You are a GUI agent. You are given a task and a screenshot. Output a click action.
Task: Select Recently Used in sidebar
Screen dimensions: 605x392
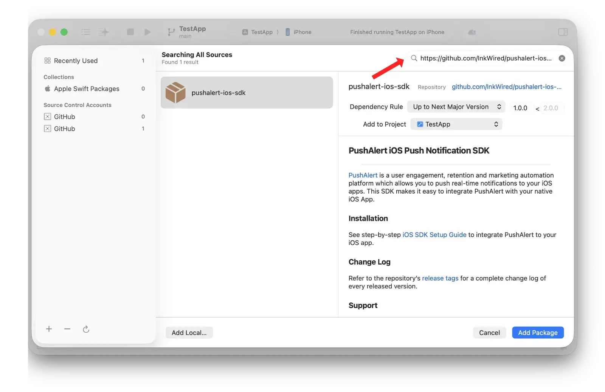[x=76, y=61]
